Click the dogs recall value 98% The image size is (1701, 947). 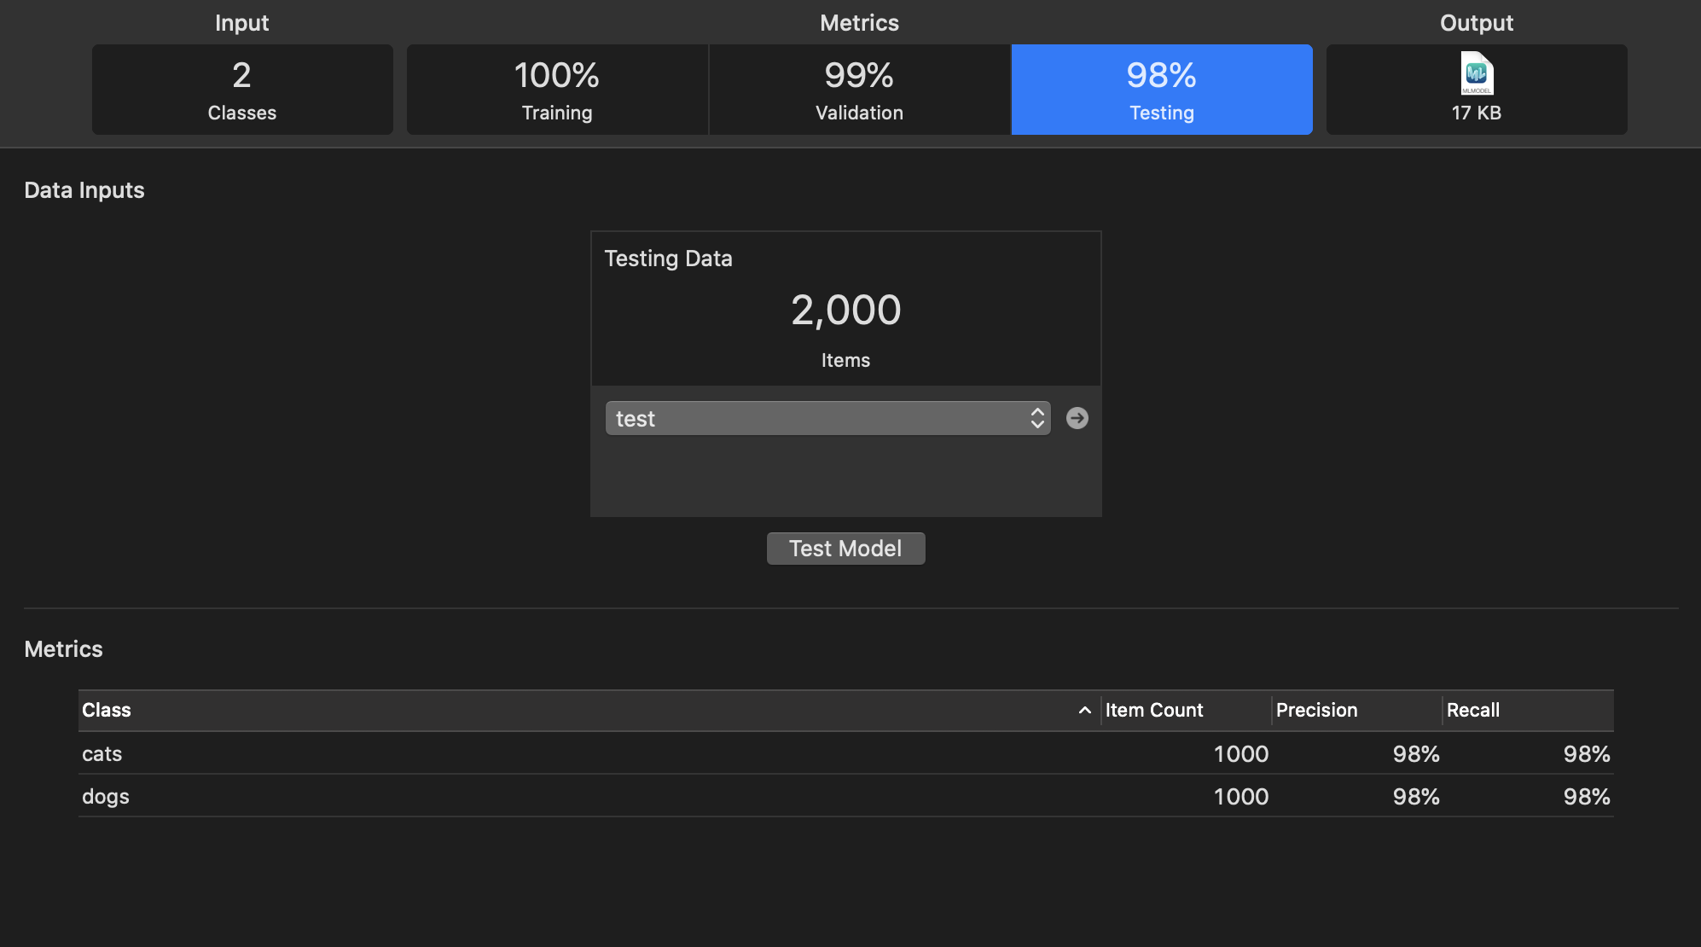[1586, 797]
